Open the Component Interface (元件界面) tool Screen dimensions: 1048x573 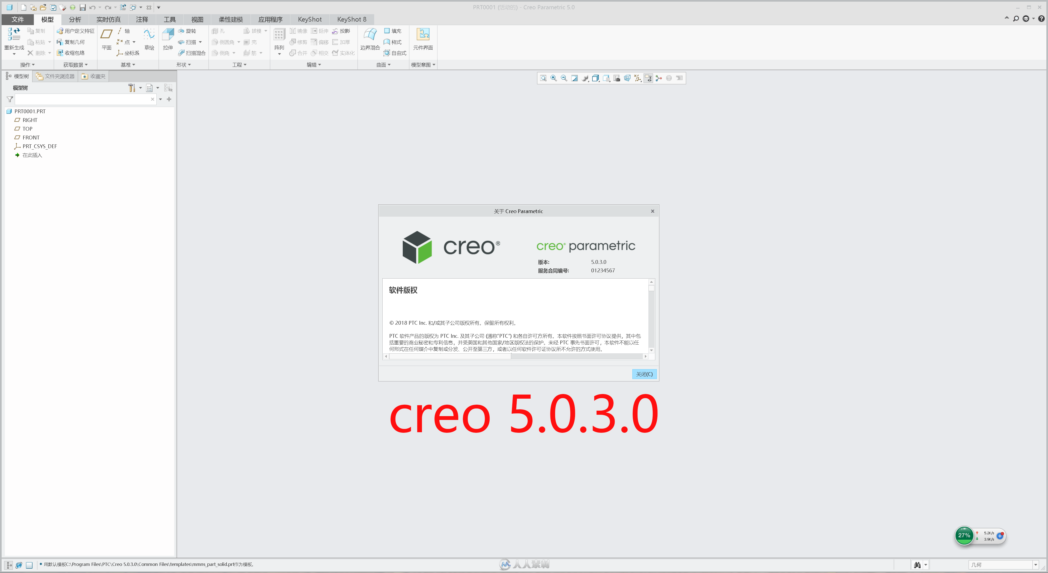423,40
